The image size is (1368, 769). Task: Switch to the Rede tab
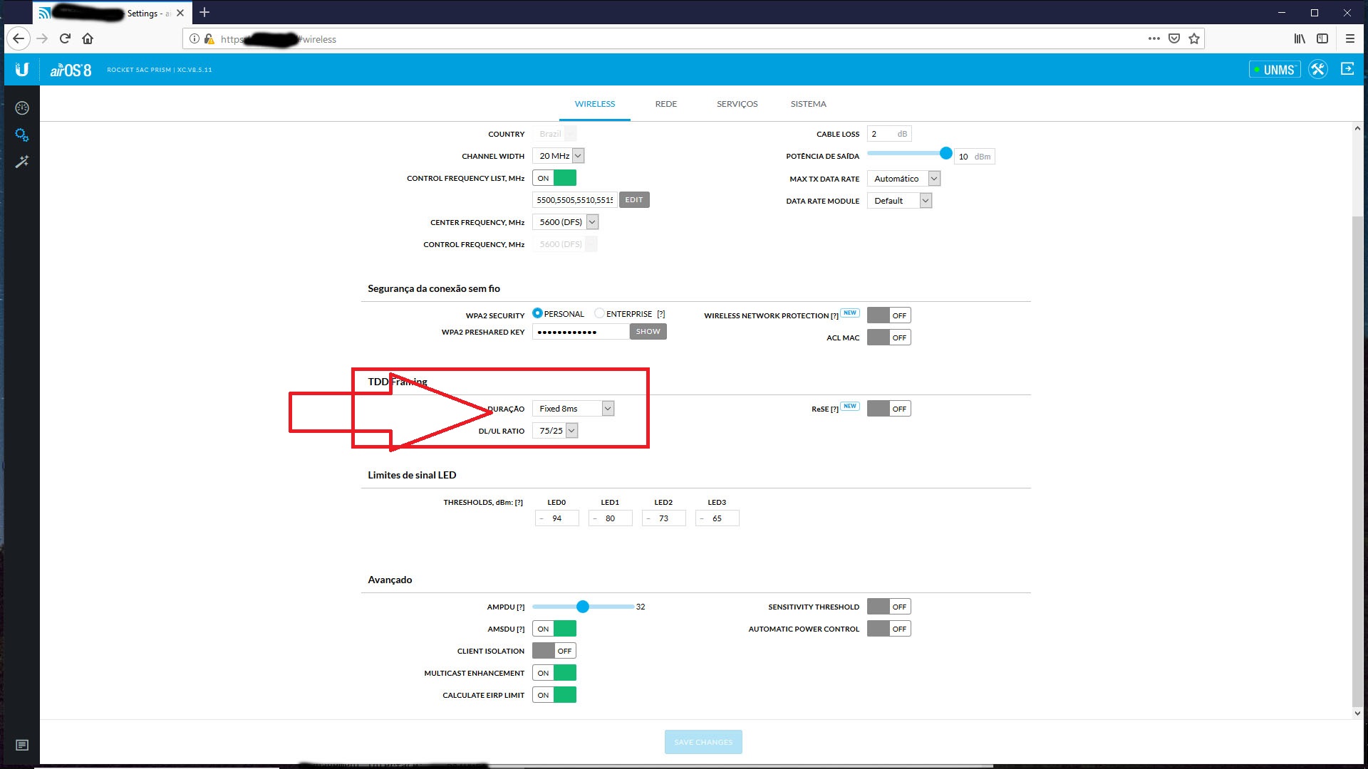[665, 104]
